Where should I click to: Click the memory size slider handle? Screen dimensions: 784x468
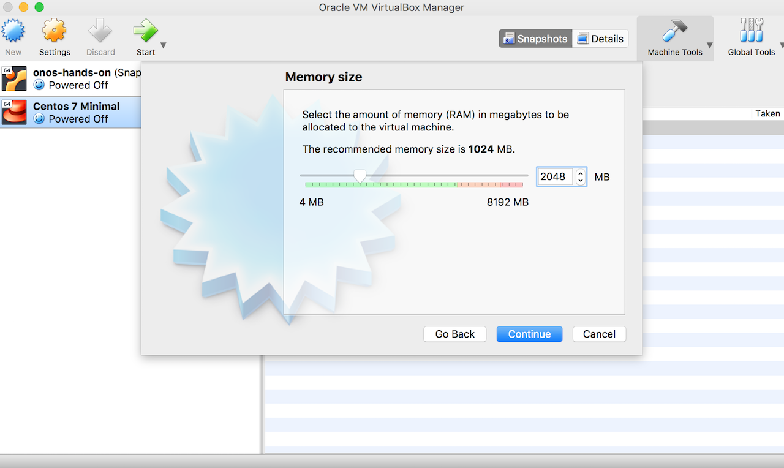tap(360, 176)
